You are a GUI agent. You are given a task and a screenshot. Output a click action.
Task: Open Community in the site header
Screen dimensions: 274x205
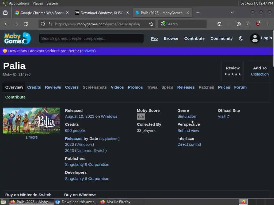tap(221, 38)
